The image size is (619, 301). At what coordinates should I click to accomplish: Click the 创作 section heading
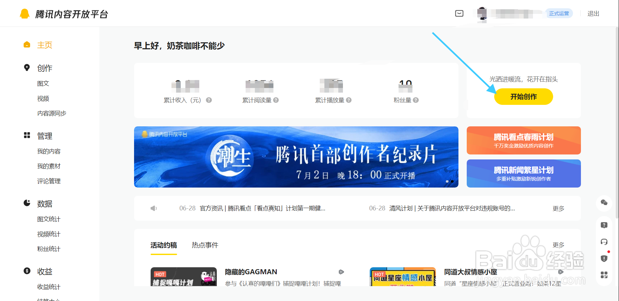tap(45, 68)
